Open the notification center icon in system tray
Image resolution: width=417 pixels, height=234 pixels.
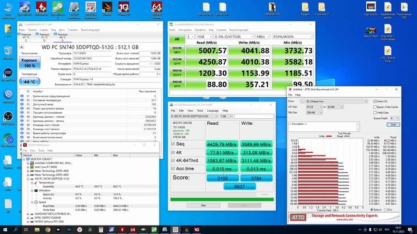pos(410,229)
